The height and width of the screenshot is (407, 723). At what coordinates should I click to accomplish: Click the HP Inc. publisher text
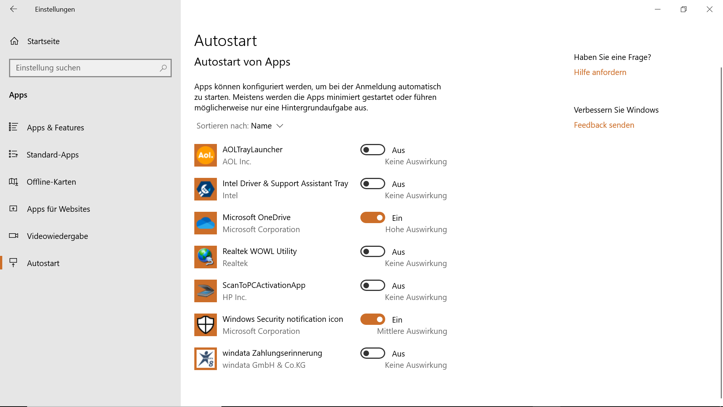click(x=234, y=297)
